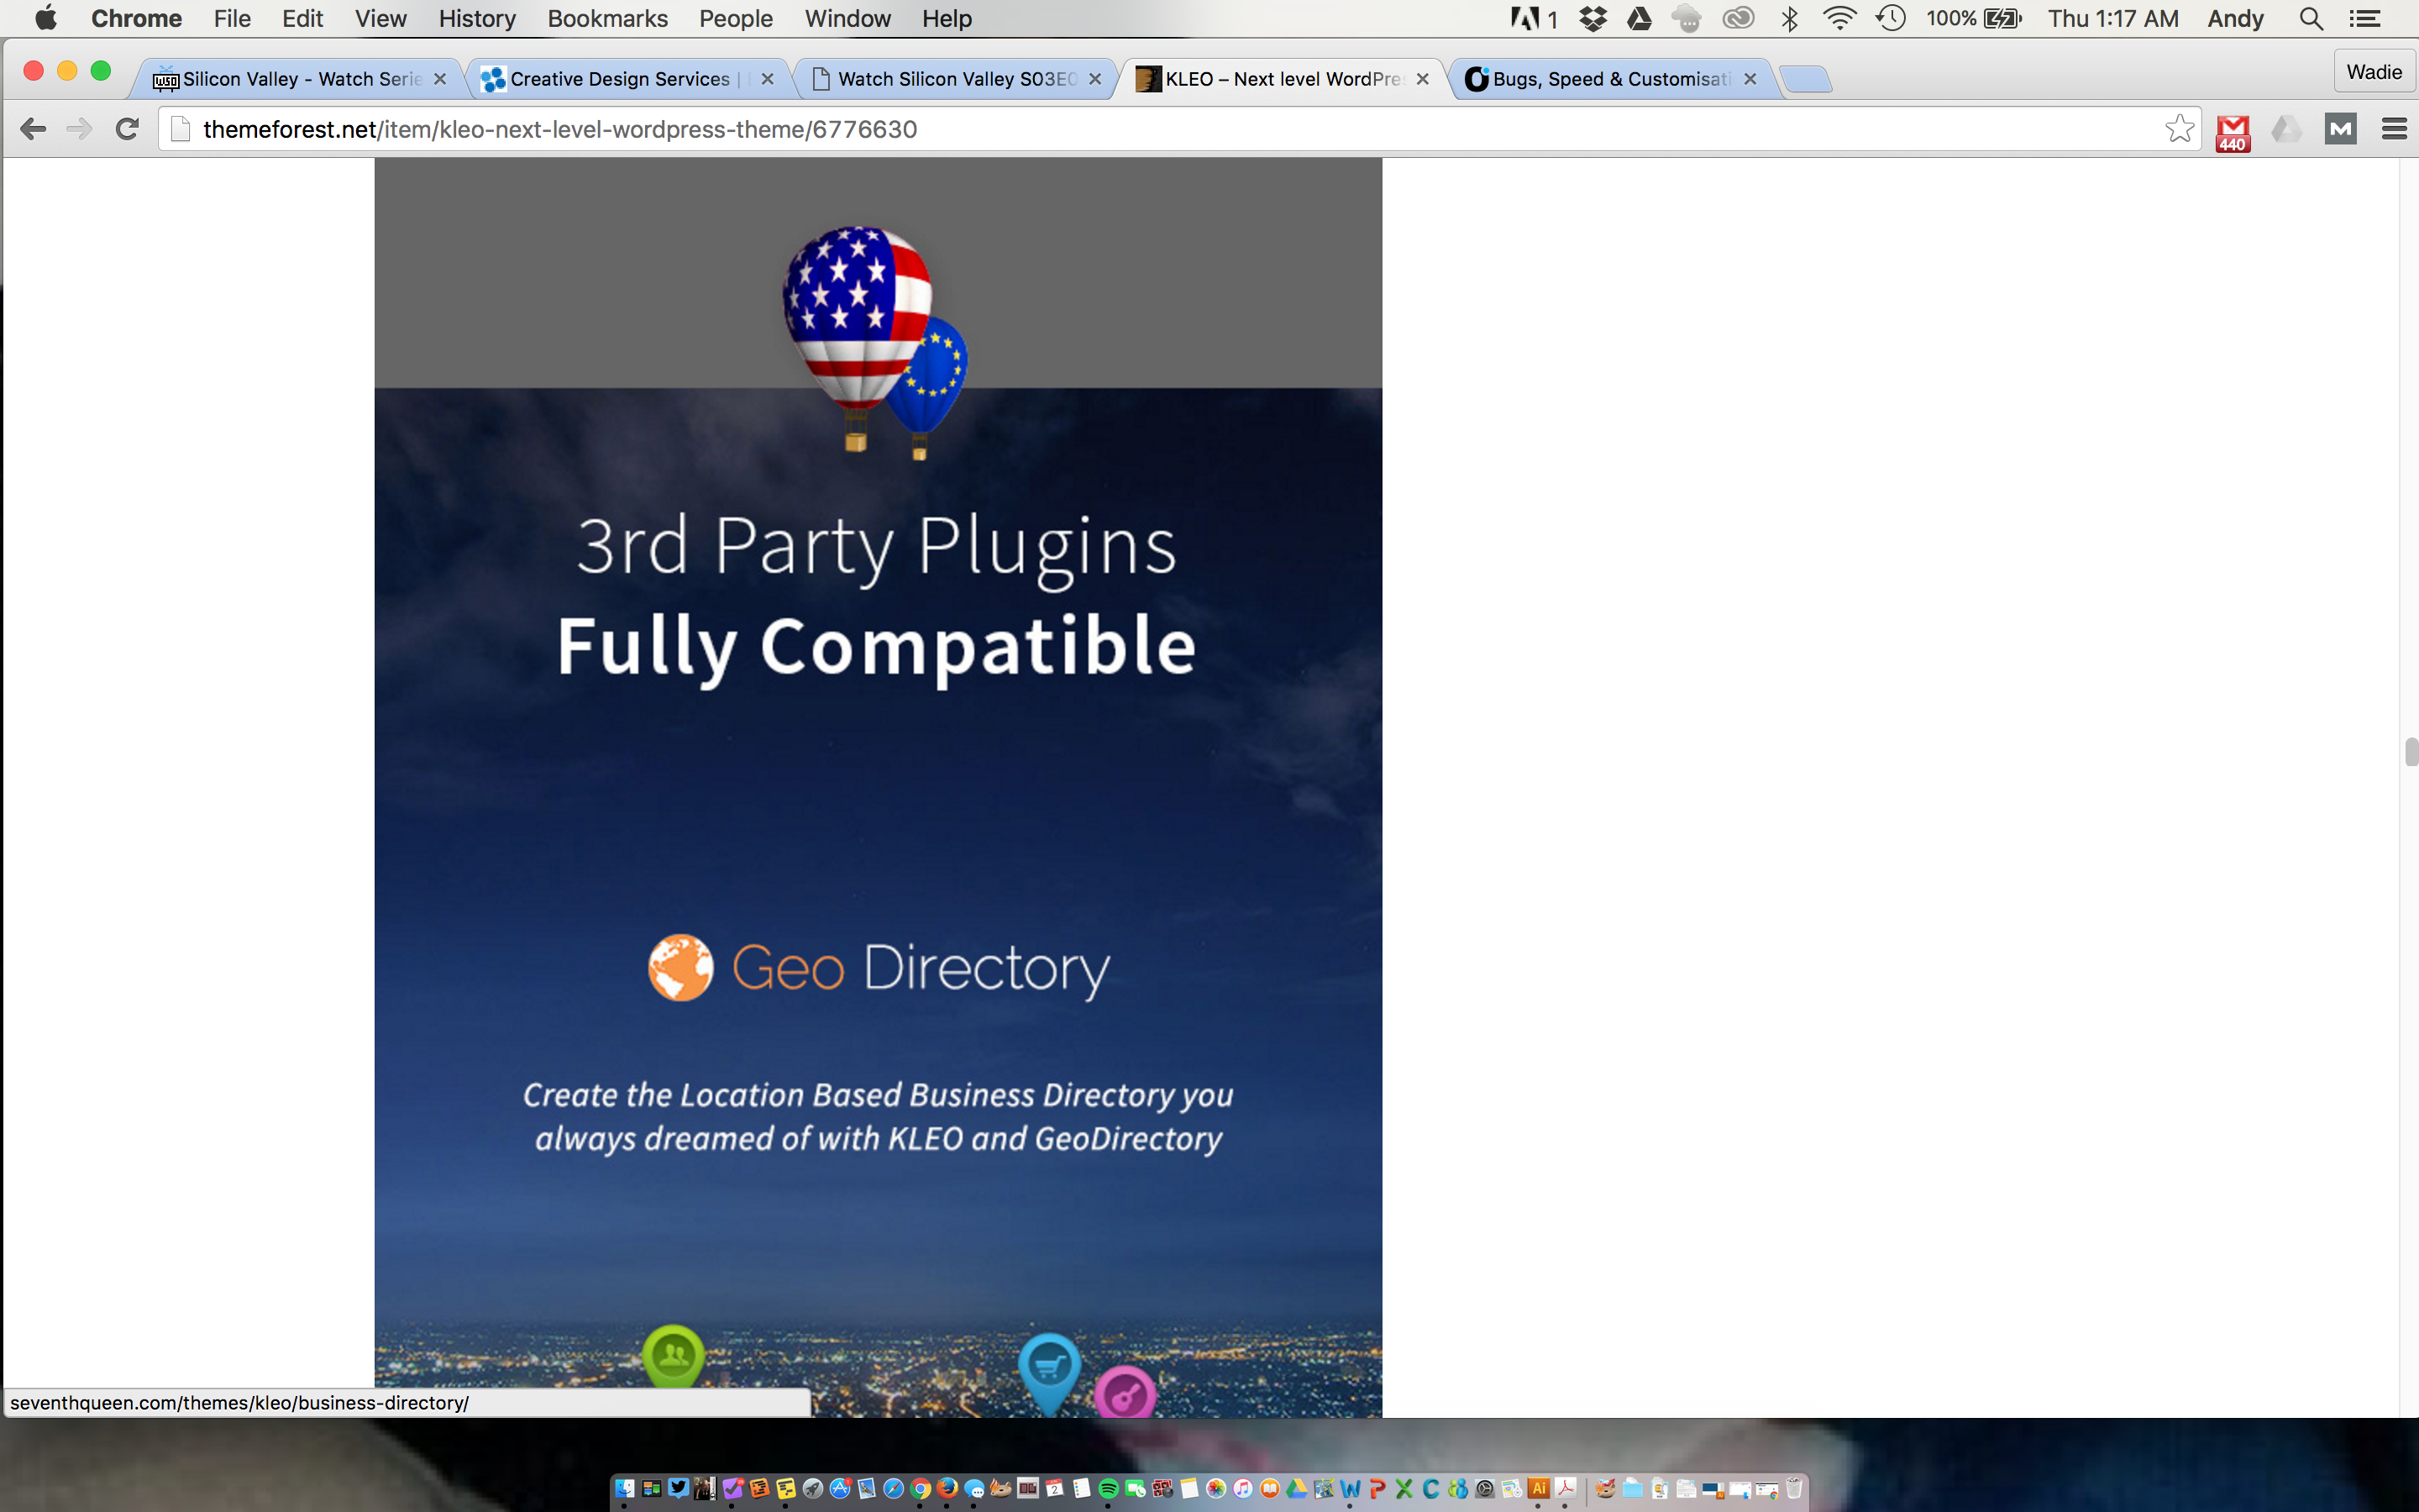Launch Adobe Illustrator from the Dock
Viewport: 2419px width, 1512px height.
pyautogui.click(x=1539, y=1488)
